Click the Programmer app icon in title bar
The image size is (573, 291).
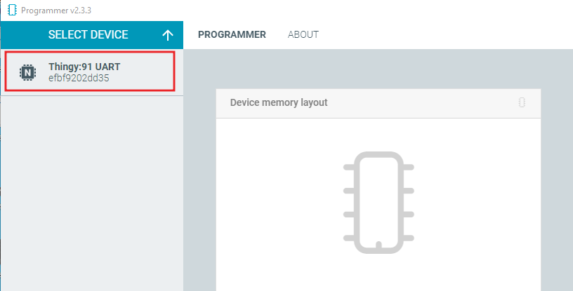[12, 10]
